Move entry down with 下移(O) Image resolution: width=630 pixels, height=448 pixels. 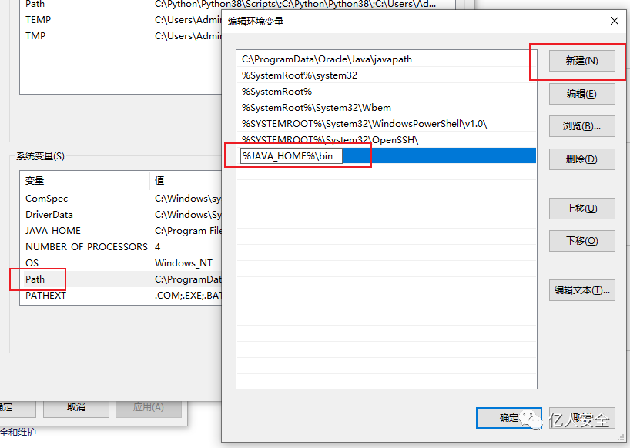581,241
